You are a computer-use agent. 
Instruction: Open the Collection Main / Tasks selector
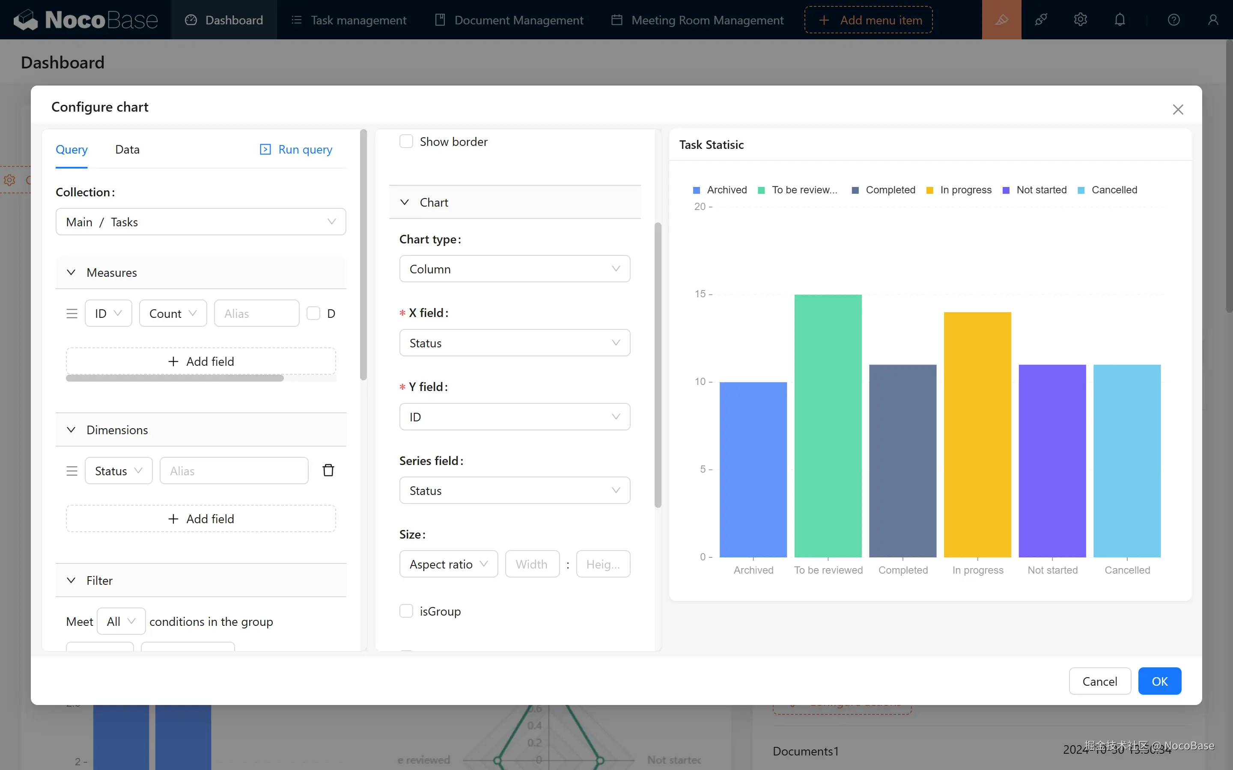pyautogui.click(x=201, y=222)
